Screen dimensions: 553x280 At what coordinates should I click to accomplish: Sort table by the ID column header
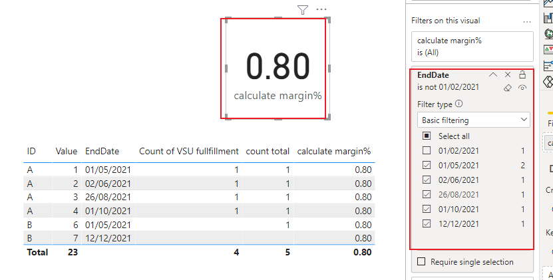[31, 151]
